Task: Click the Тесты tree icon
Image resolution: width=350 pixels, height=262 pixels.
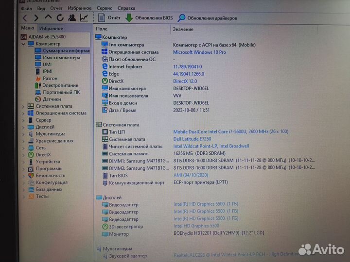Action: 31,196
